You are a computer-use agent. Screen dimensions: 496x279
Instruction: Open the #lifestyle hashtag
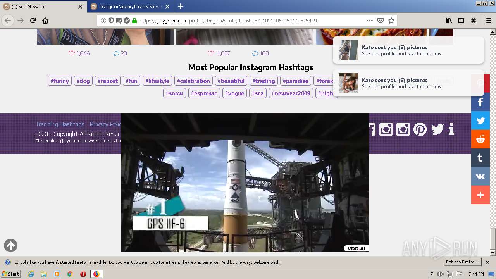(x=157, y=81)
